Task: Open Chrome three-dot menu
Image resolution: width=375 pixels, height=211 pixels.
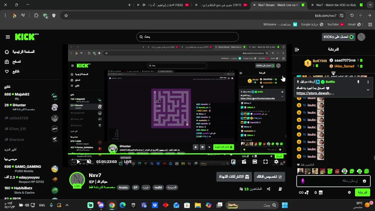Action: coord(5,16)
